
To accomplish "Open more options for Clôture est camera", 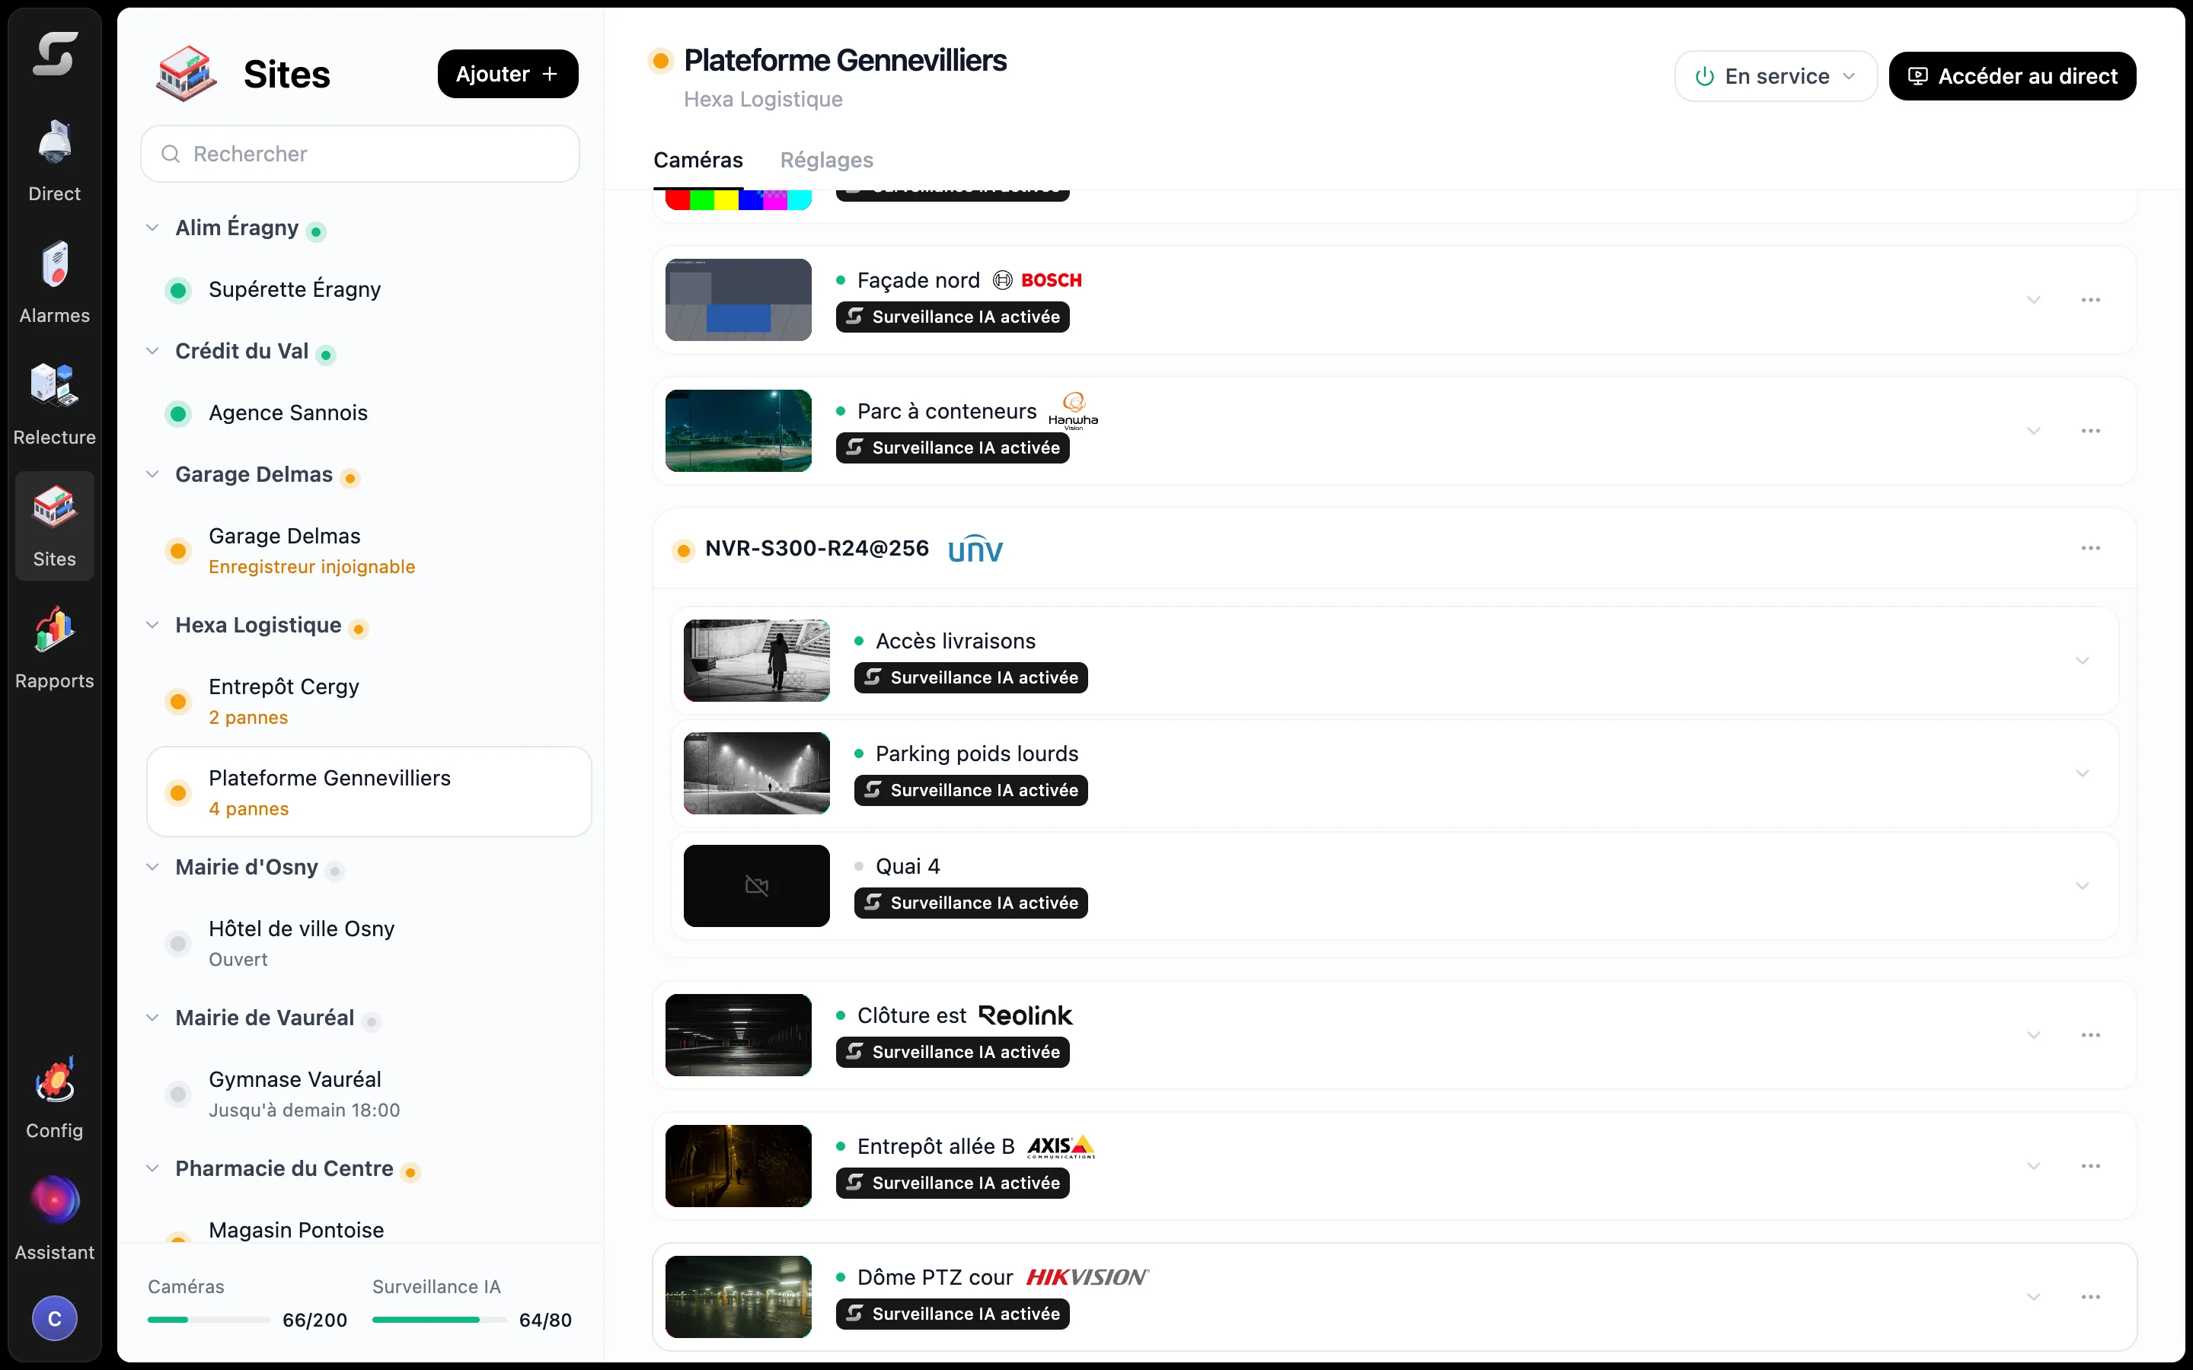I will point(2091,1035).
